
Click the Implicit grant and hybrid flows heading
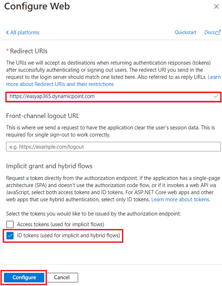(49, 166)
